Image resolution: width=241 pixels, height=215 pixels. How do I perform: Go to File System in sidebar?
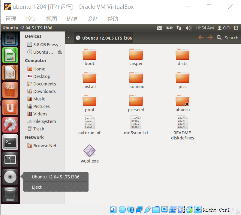[x=42, y=121]
